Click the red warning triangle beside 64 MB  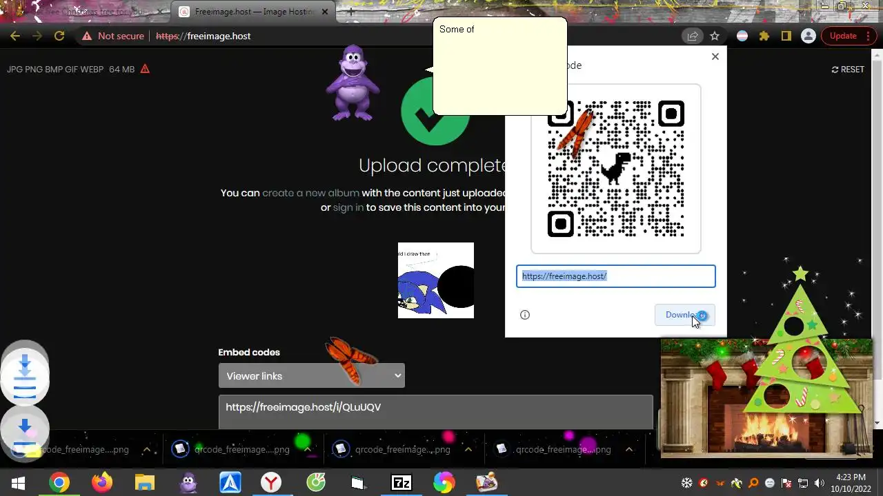click(145, 69)
